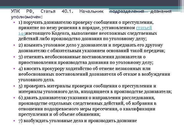The height and width of the screenshot is (138, 184).
Task: Follow the "145" article link
Action: pos(22,33)
